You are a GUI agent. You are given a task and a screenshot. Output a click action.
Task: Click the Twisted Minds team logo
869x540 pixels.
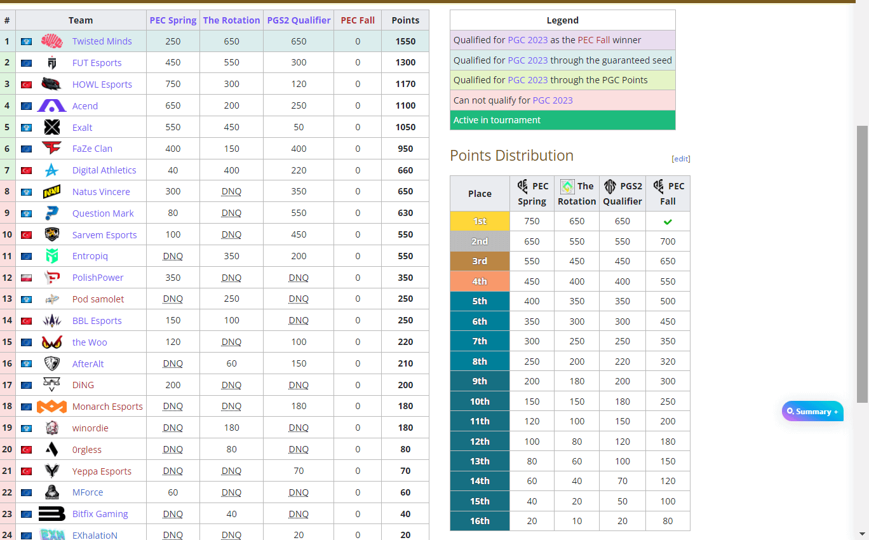coord(52,41)
